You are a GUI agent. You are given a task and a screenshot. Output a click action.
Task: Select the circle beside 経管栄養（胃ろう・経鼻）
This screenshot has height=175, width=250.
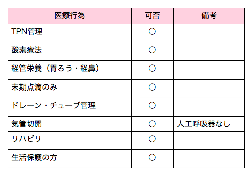click(x=152, y=68)
